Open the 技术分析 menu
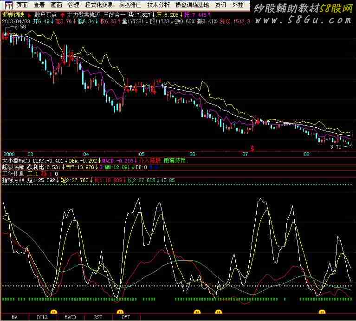 (x=158, y=5)
